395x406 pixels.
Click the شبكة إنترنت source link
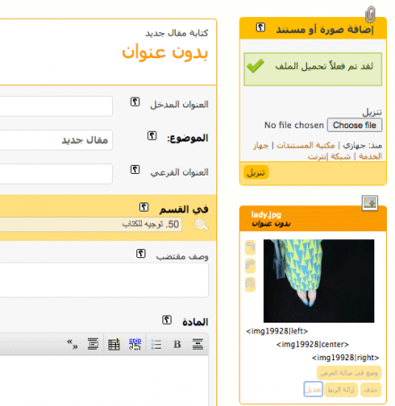(x=329, y=156)
